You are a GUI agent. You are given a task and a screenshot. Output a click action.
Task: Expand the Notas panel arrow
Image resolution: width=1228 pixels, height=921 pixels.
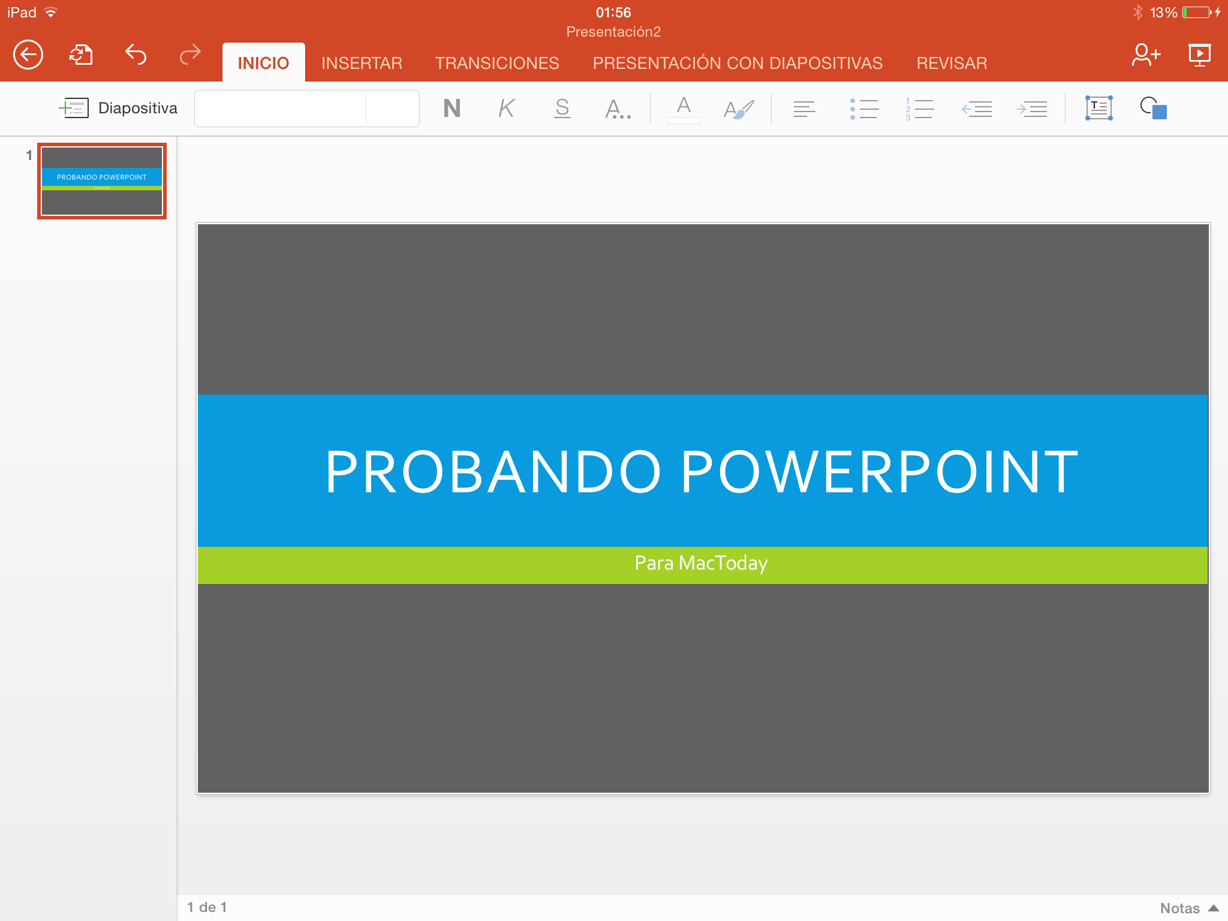1212,908
